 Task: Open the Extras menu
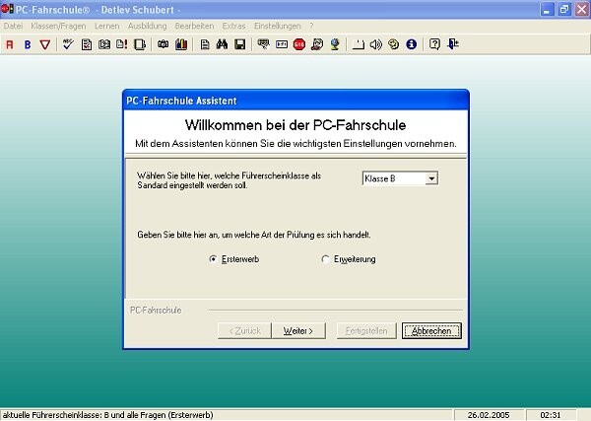[233, 26]
